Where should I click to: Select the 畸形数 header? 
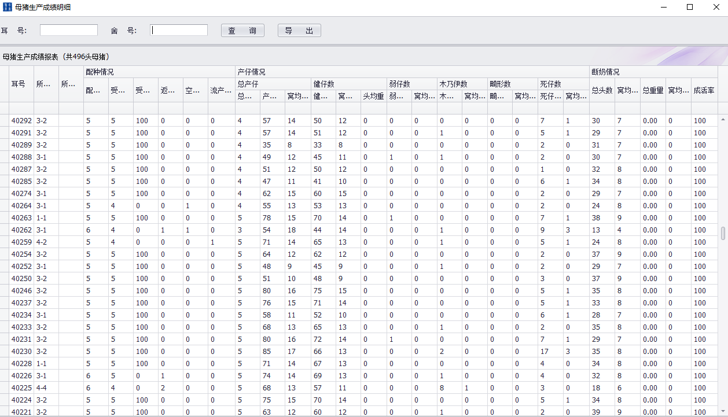499,84
